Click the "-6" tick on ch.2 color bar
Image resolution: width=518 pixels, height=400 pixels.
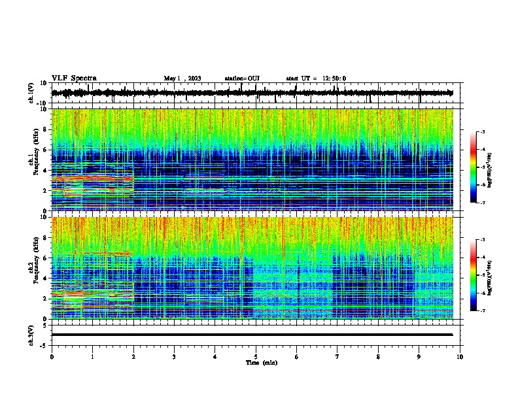[482, 293]
